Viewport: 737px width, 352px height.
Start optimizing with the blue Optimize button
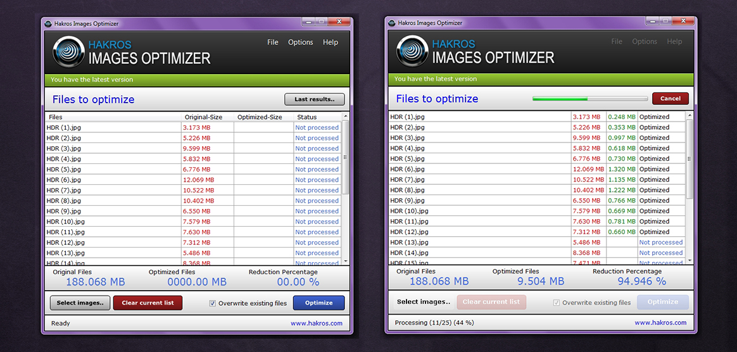click(318, 303)
